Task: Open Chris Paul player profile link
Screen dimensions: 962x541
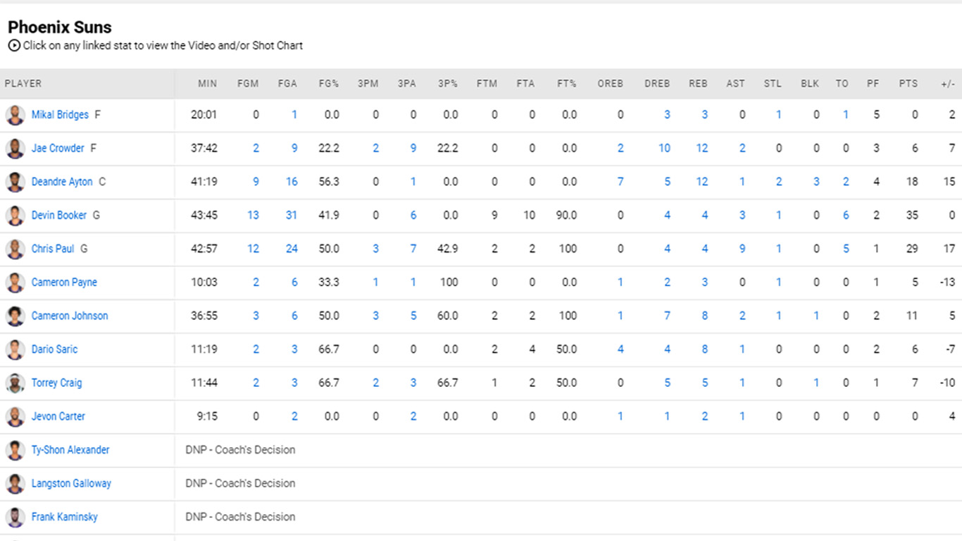Action: pos(53,249)
